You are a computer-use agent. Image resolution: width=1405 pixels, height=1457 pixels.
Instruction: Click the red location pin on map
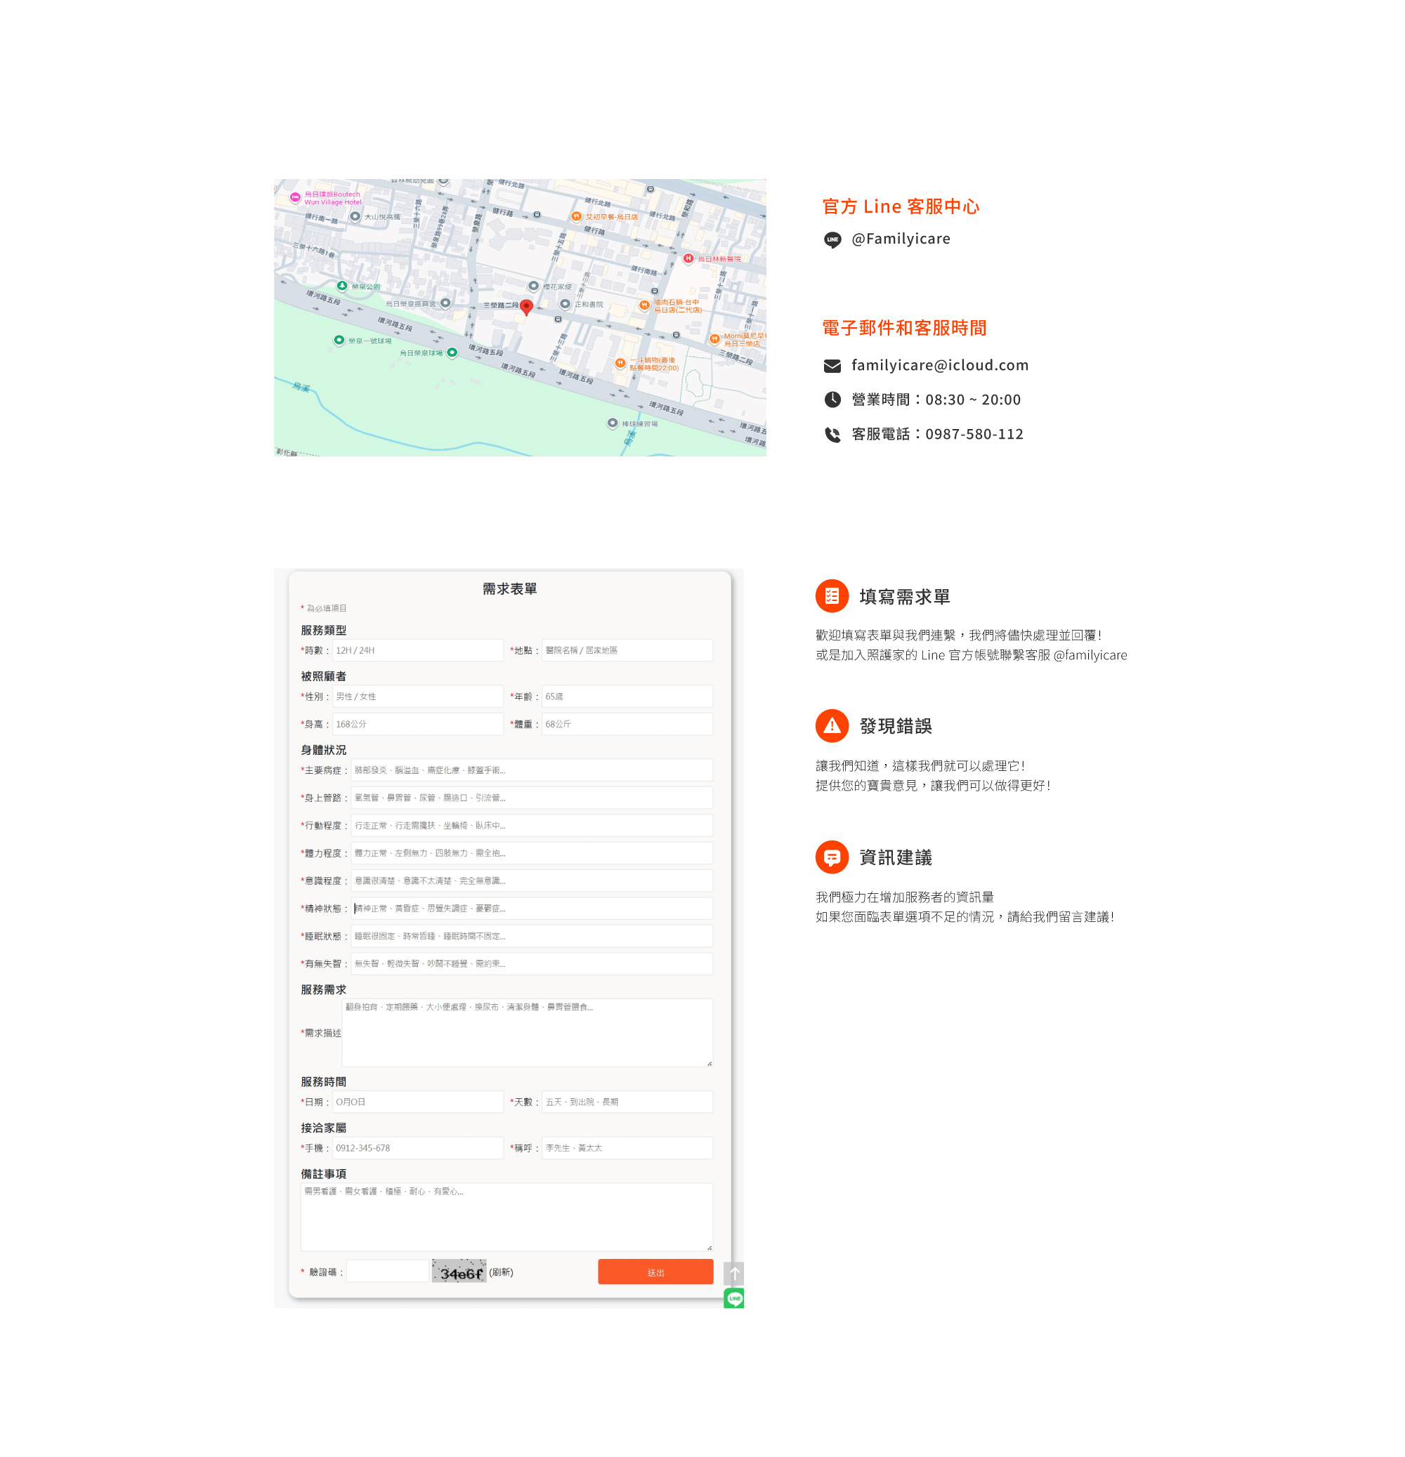pyautogui.click(x=526, y=306)
